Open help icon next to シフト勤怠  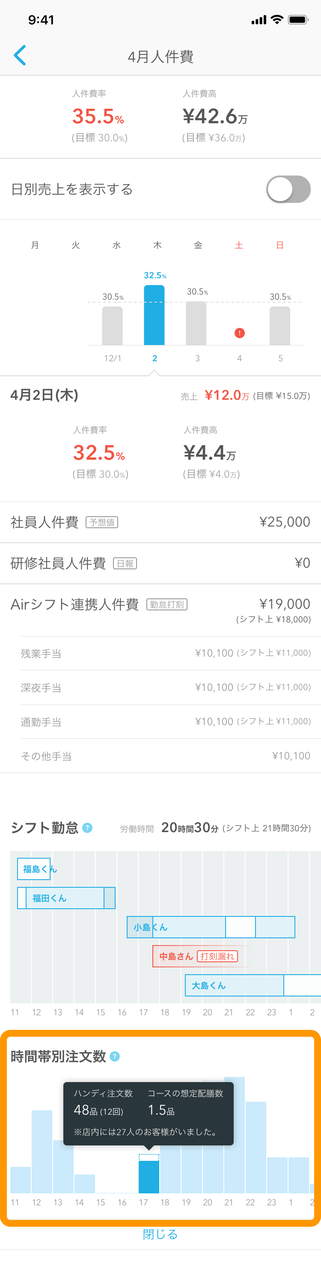point(87,828)
